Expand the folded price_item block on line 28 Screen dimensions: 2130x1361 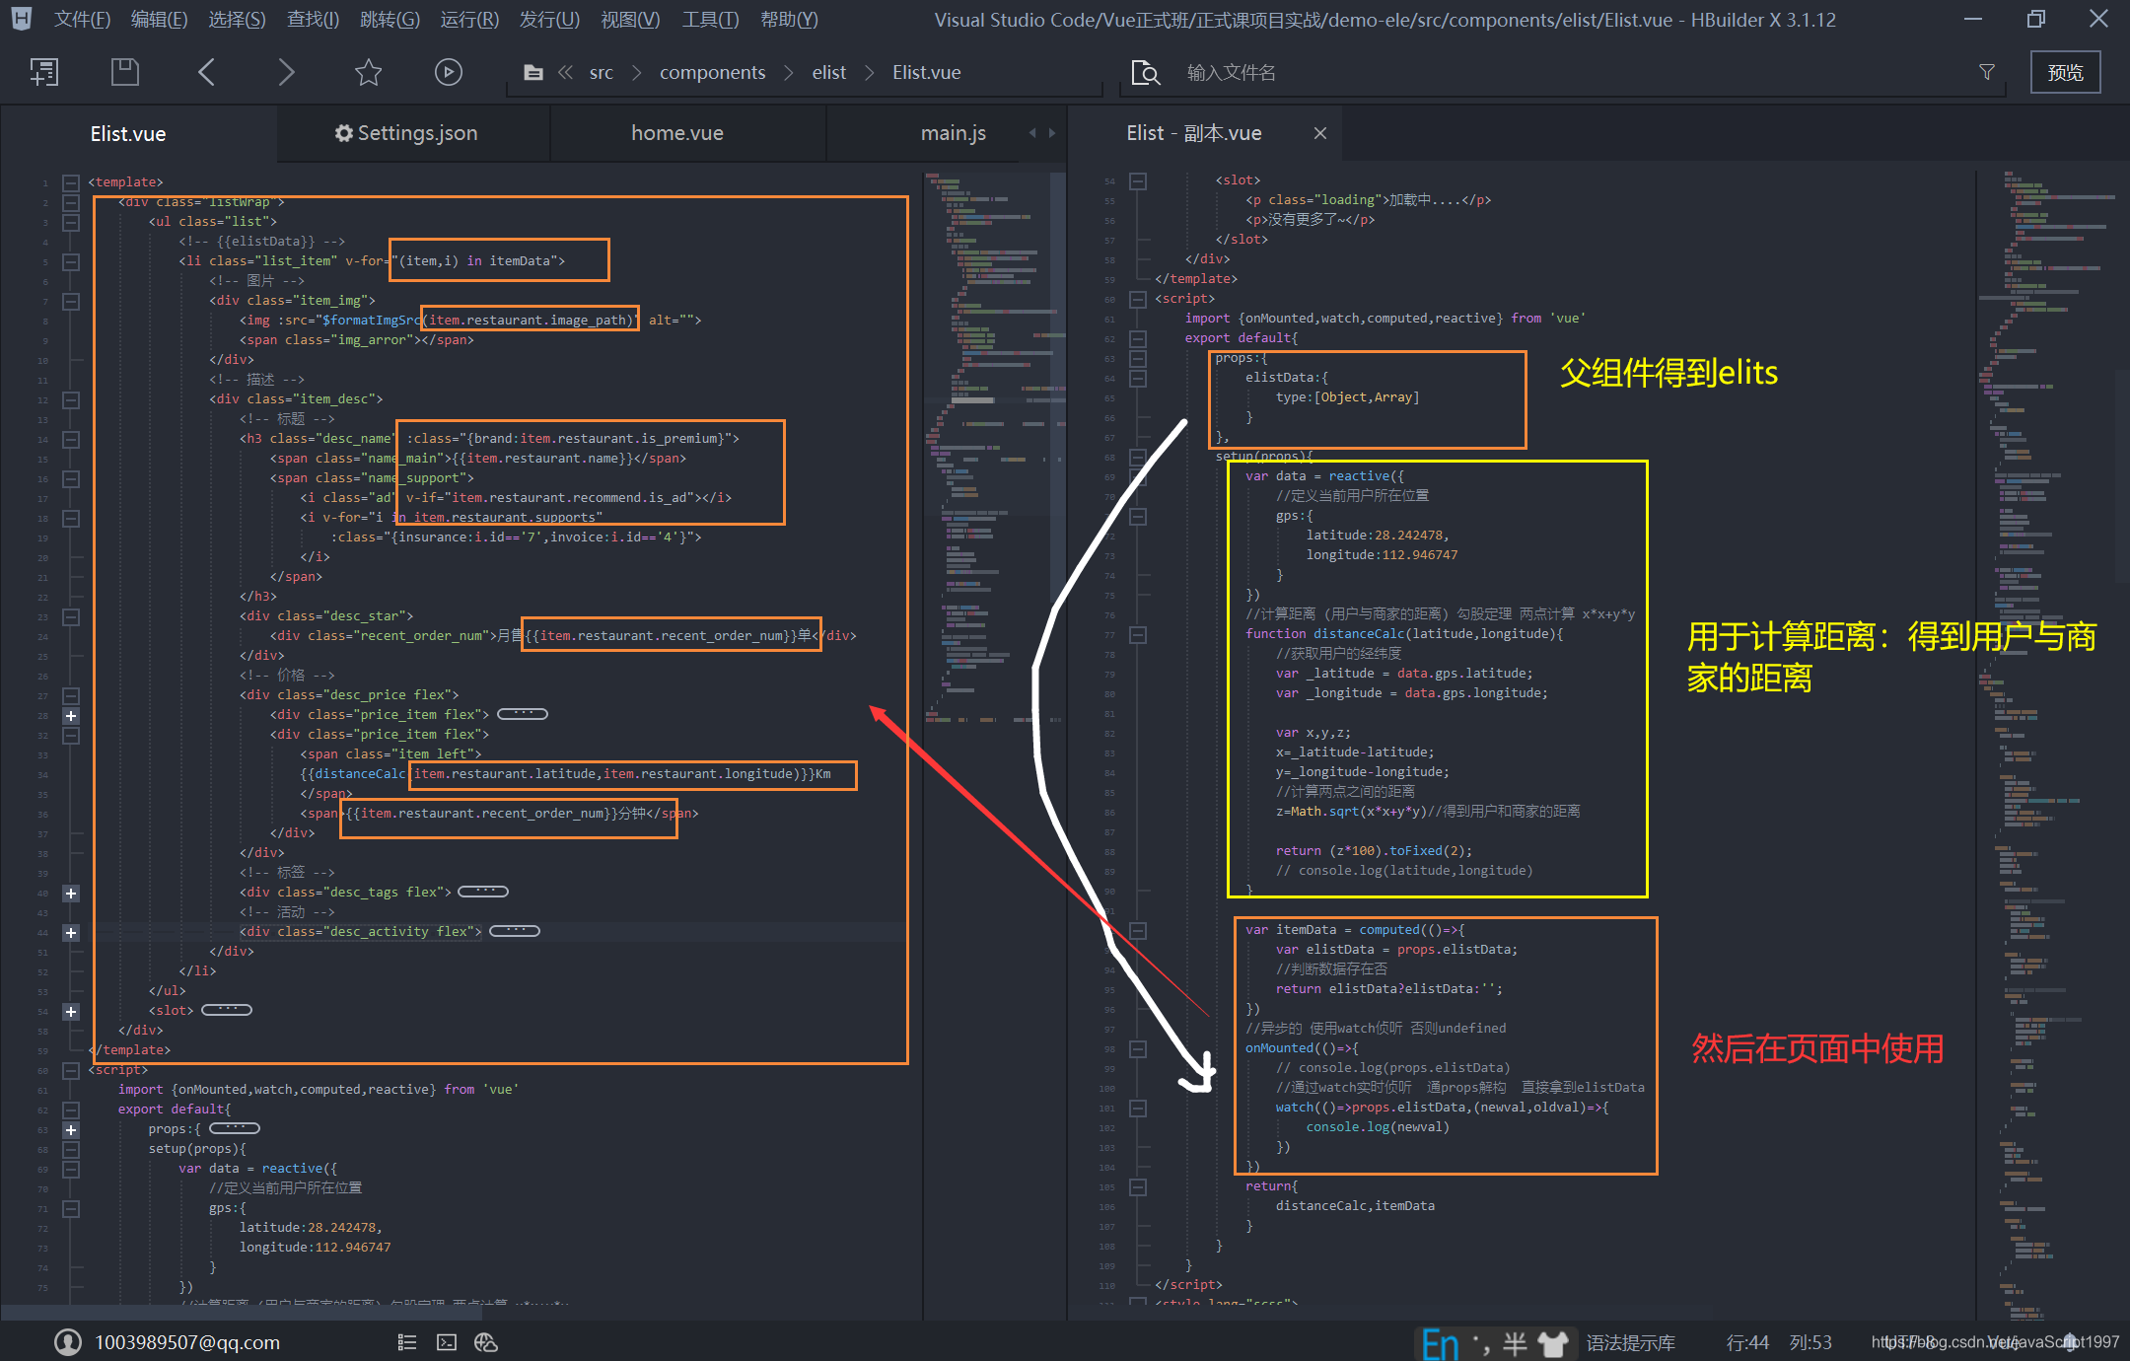[x=71, y=715]
